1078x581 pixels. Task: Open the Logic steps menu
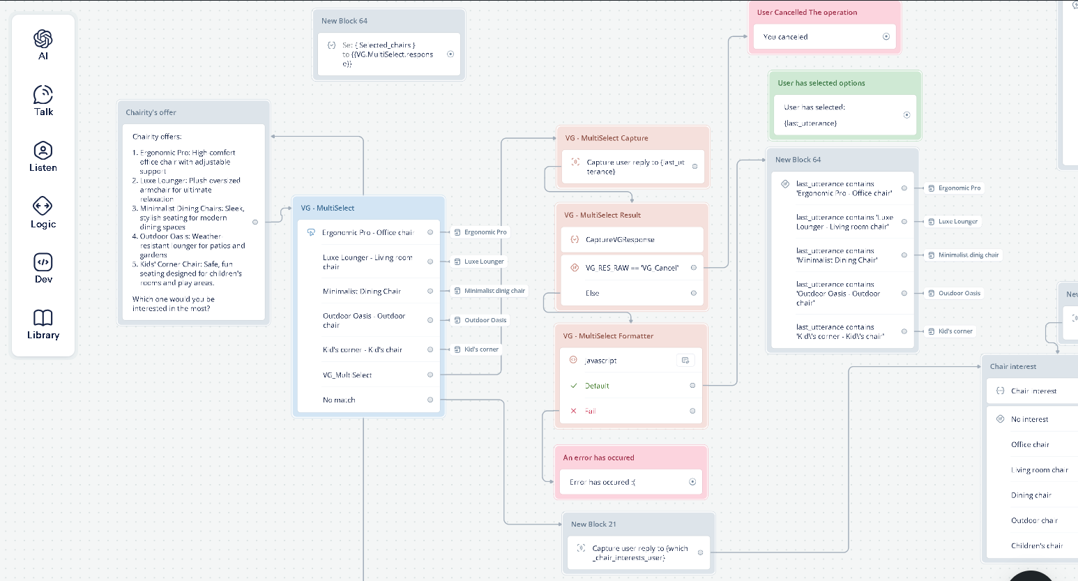(x=43, y=213)
